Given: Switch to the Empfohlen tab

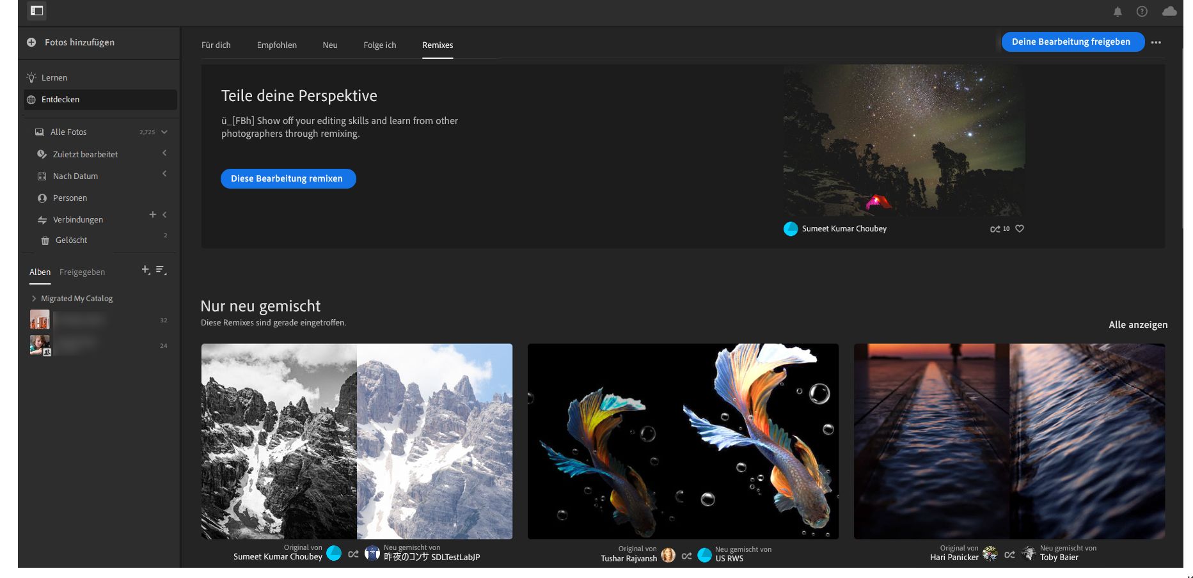Looking at the screenshot, I should (x=277, y=45).
